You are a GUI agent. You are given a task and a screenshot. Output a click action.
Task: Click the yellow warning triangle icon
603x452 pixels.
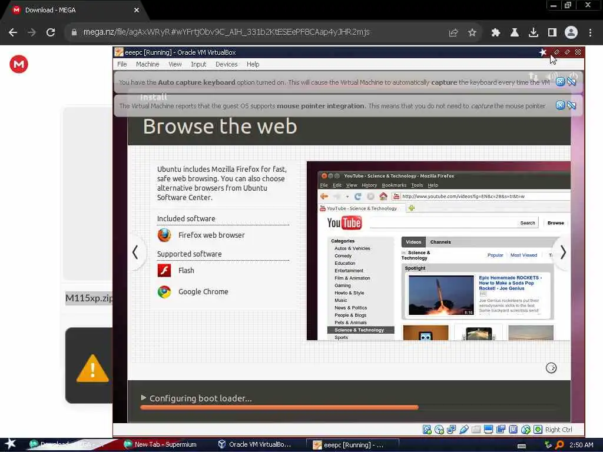92,368
